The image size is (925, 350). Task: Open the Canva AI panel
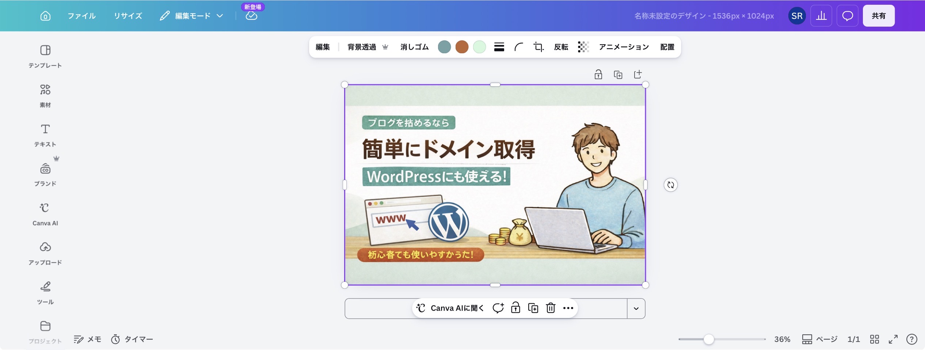coord(45,214)
